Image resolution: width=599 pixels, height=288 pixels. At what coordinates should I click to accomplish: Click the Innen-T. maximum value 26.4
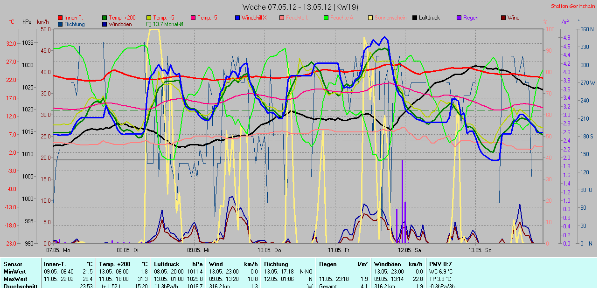[x=88, y=279]
